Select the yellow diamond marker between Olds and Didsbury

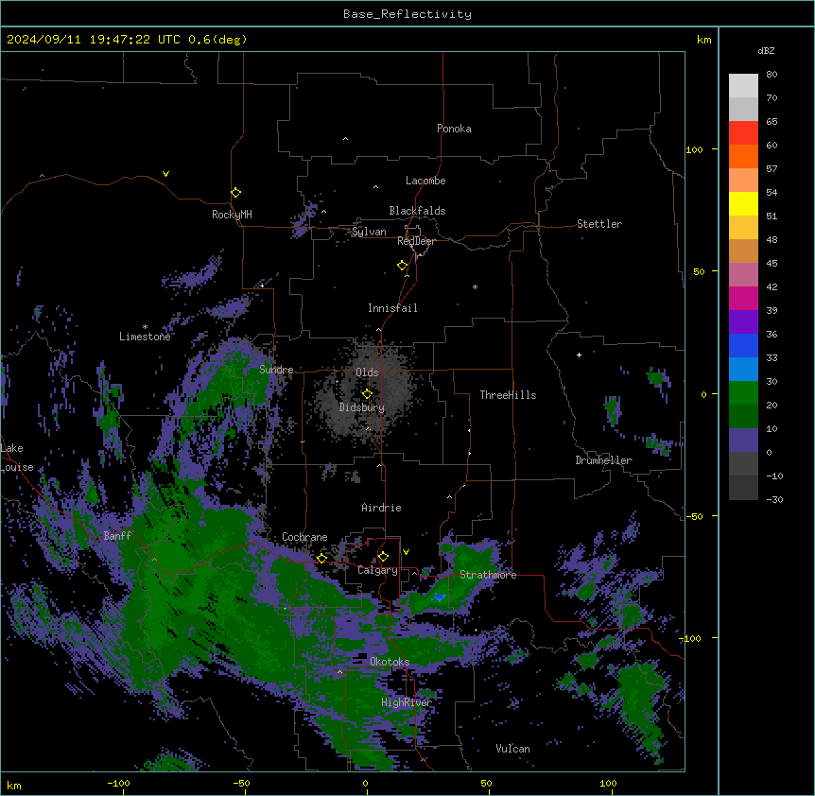pos(367,393)
